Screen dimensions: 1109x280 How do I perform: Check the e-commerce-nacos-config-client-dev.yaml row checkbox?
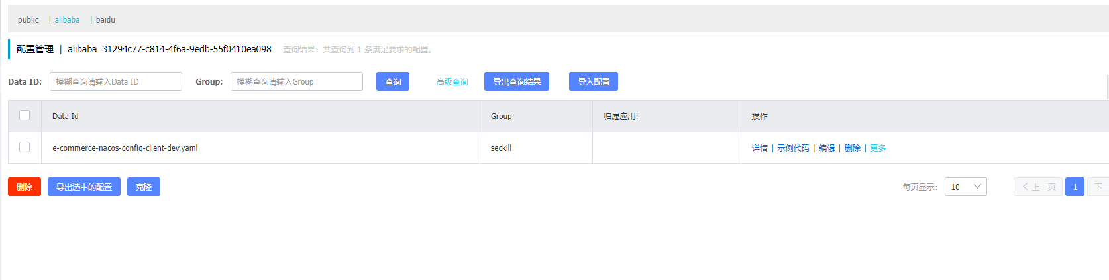(x=25, y=147)
